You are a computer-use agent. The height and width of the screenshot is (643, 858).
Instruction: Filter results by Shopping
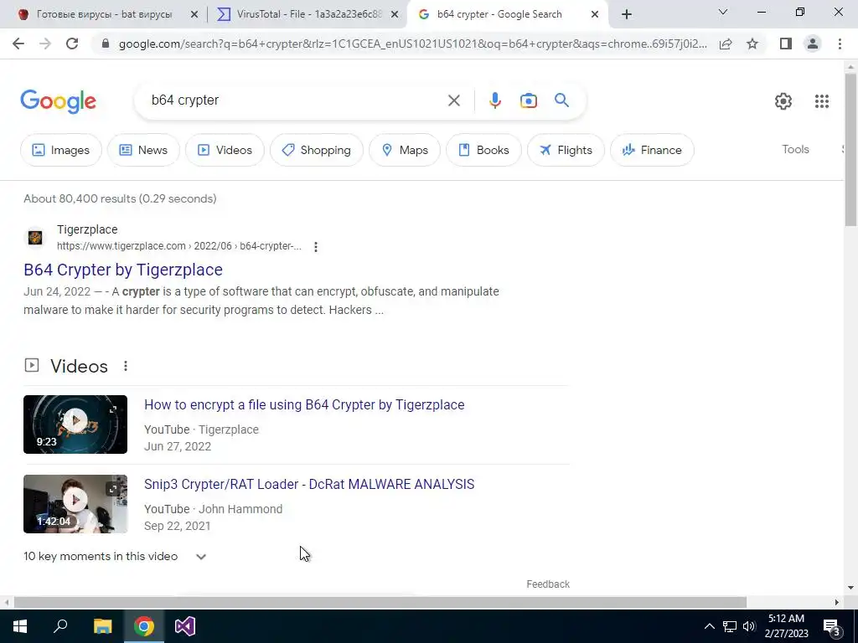pyautogui.click(x=316, y=150)
